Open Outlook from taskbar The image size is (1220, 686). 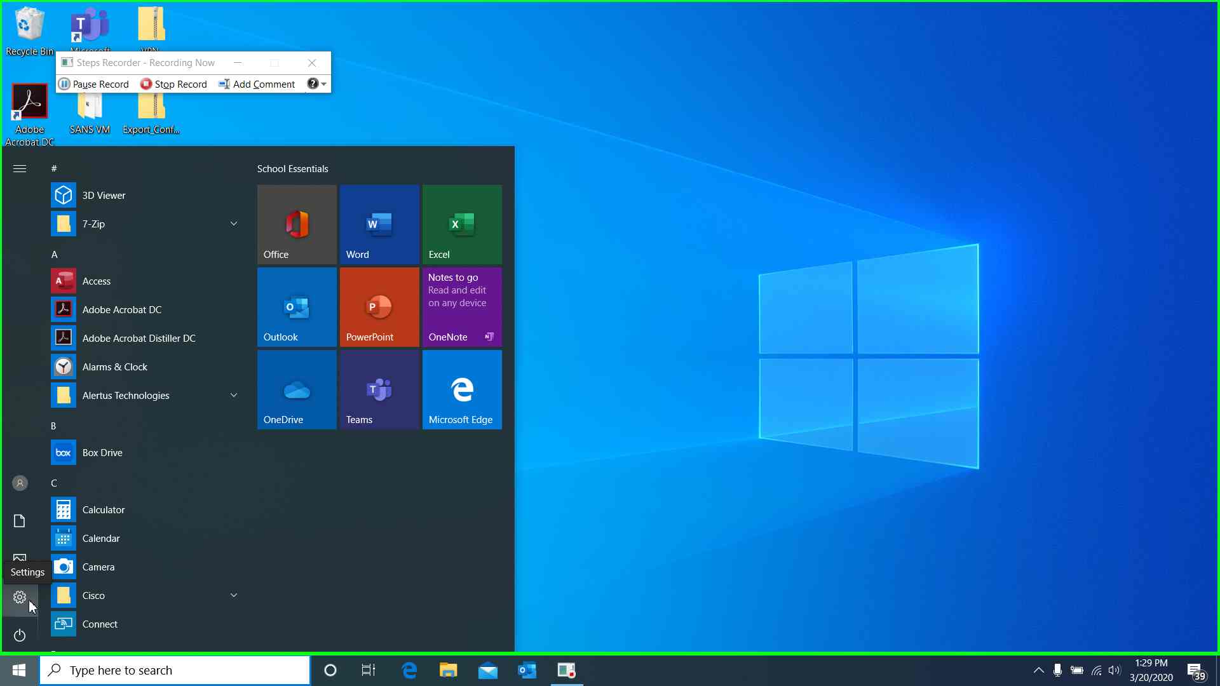coord(527,670)
